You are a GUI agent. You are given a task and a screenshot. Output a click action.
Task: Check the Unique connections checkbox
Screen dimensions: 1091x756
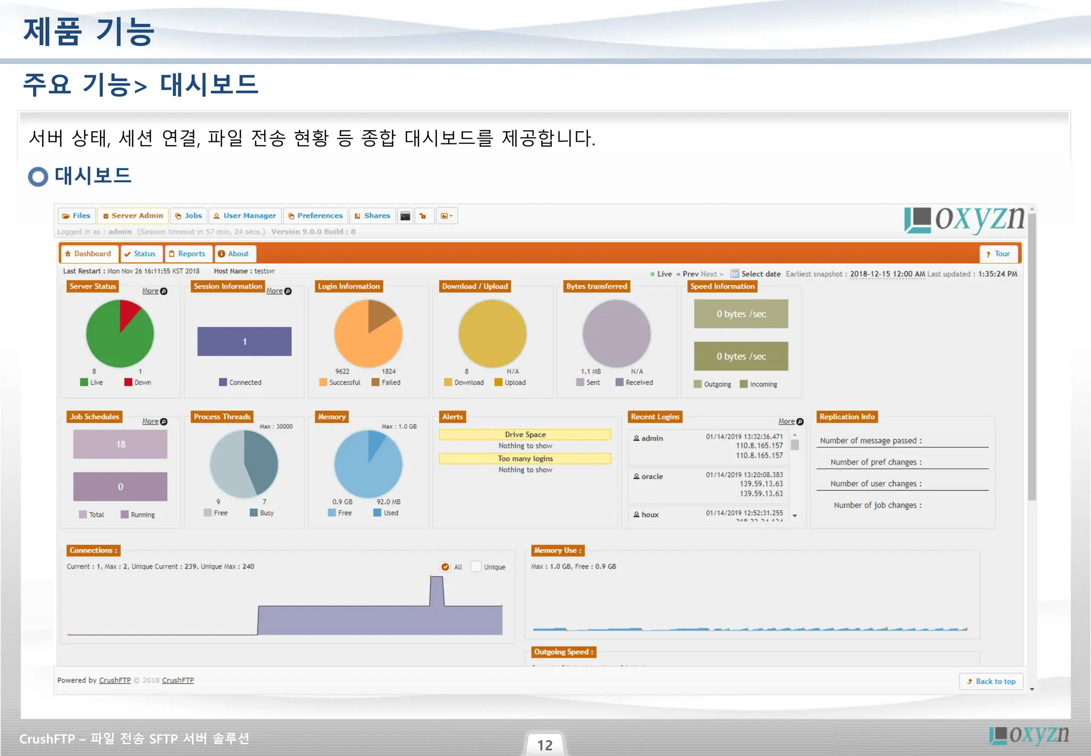coord(476,567)
